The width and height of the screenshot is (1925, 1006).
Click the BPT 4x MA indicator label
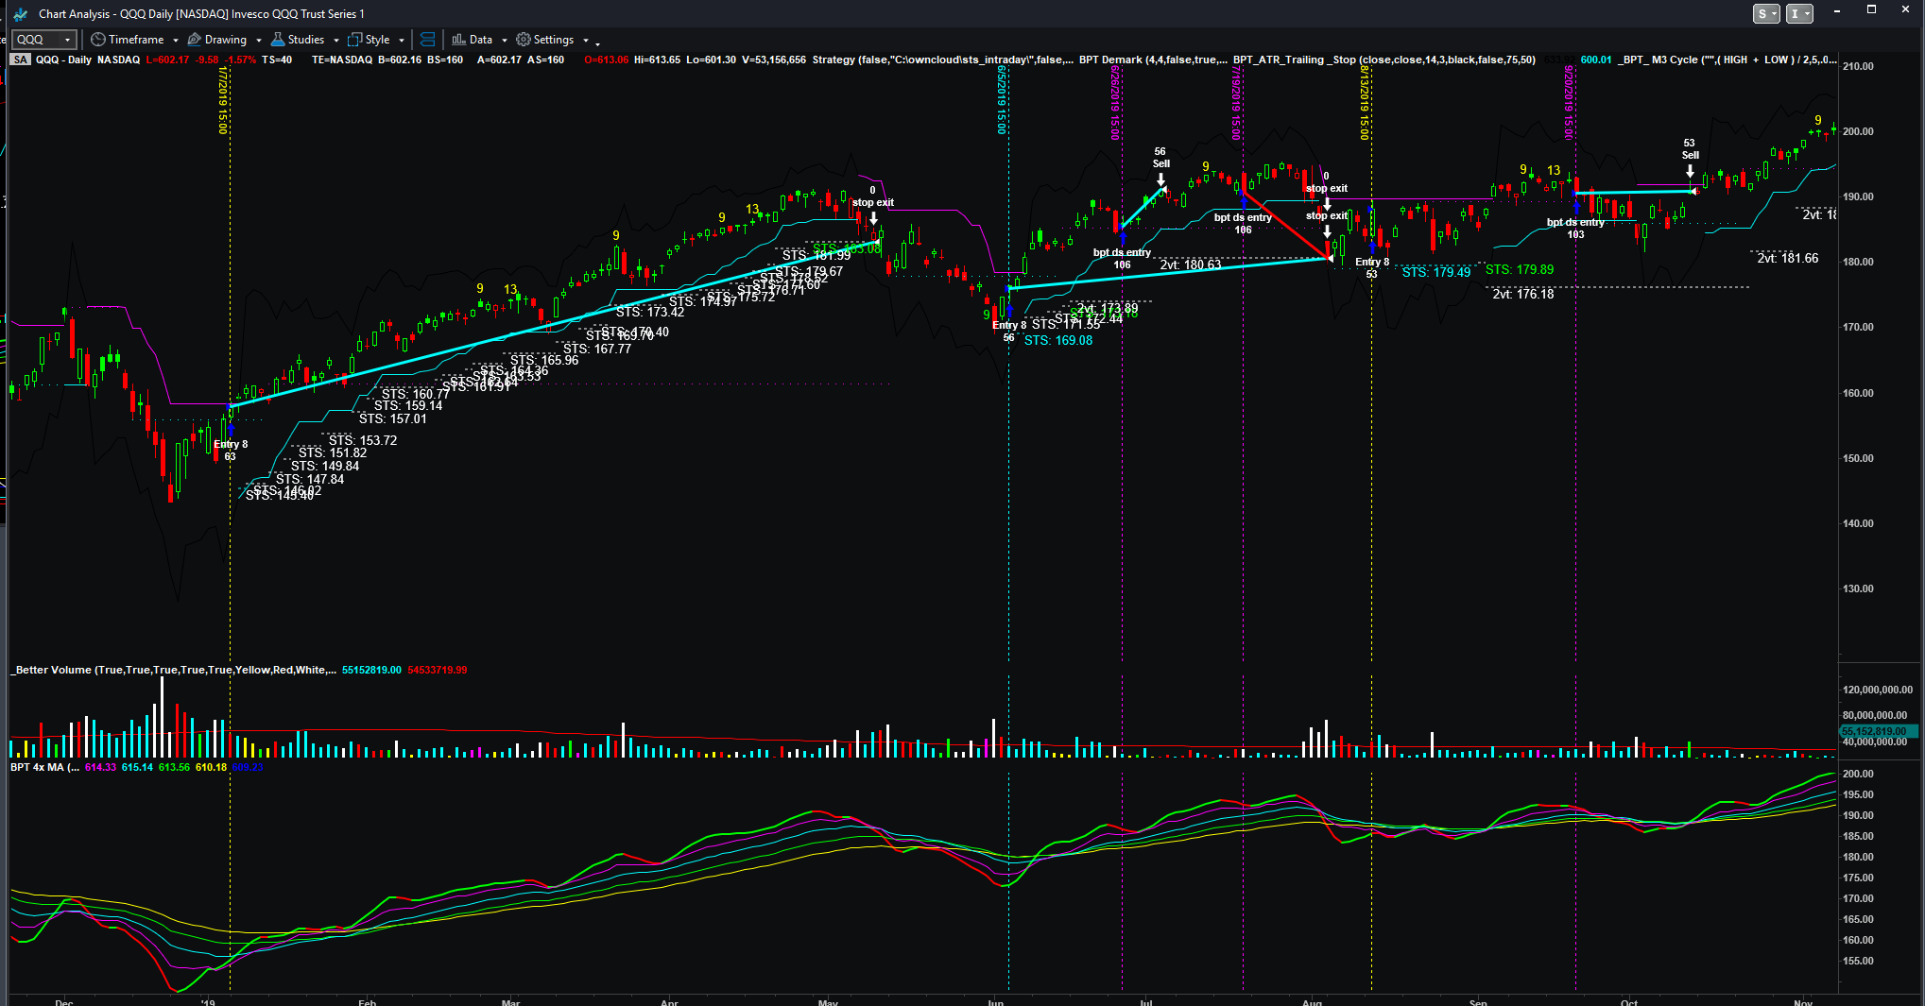coord(43,767)
